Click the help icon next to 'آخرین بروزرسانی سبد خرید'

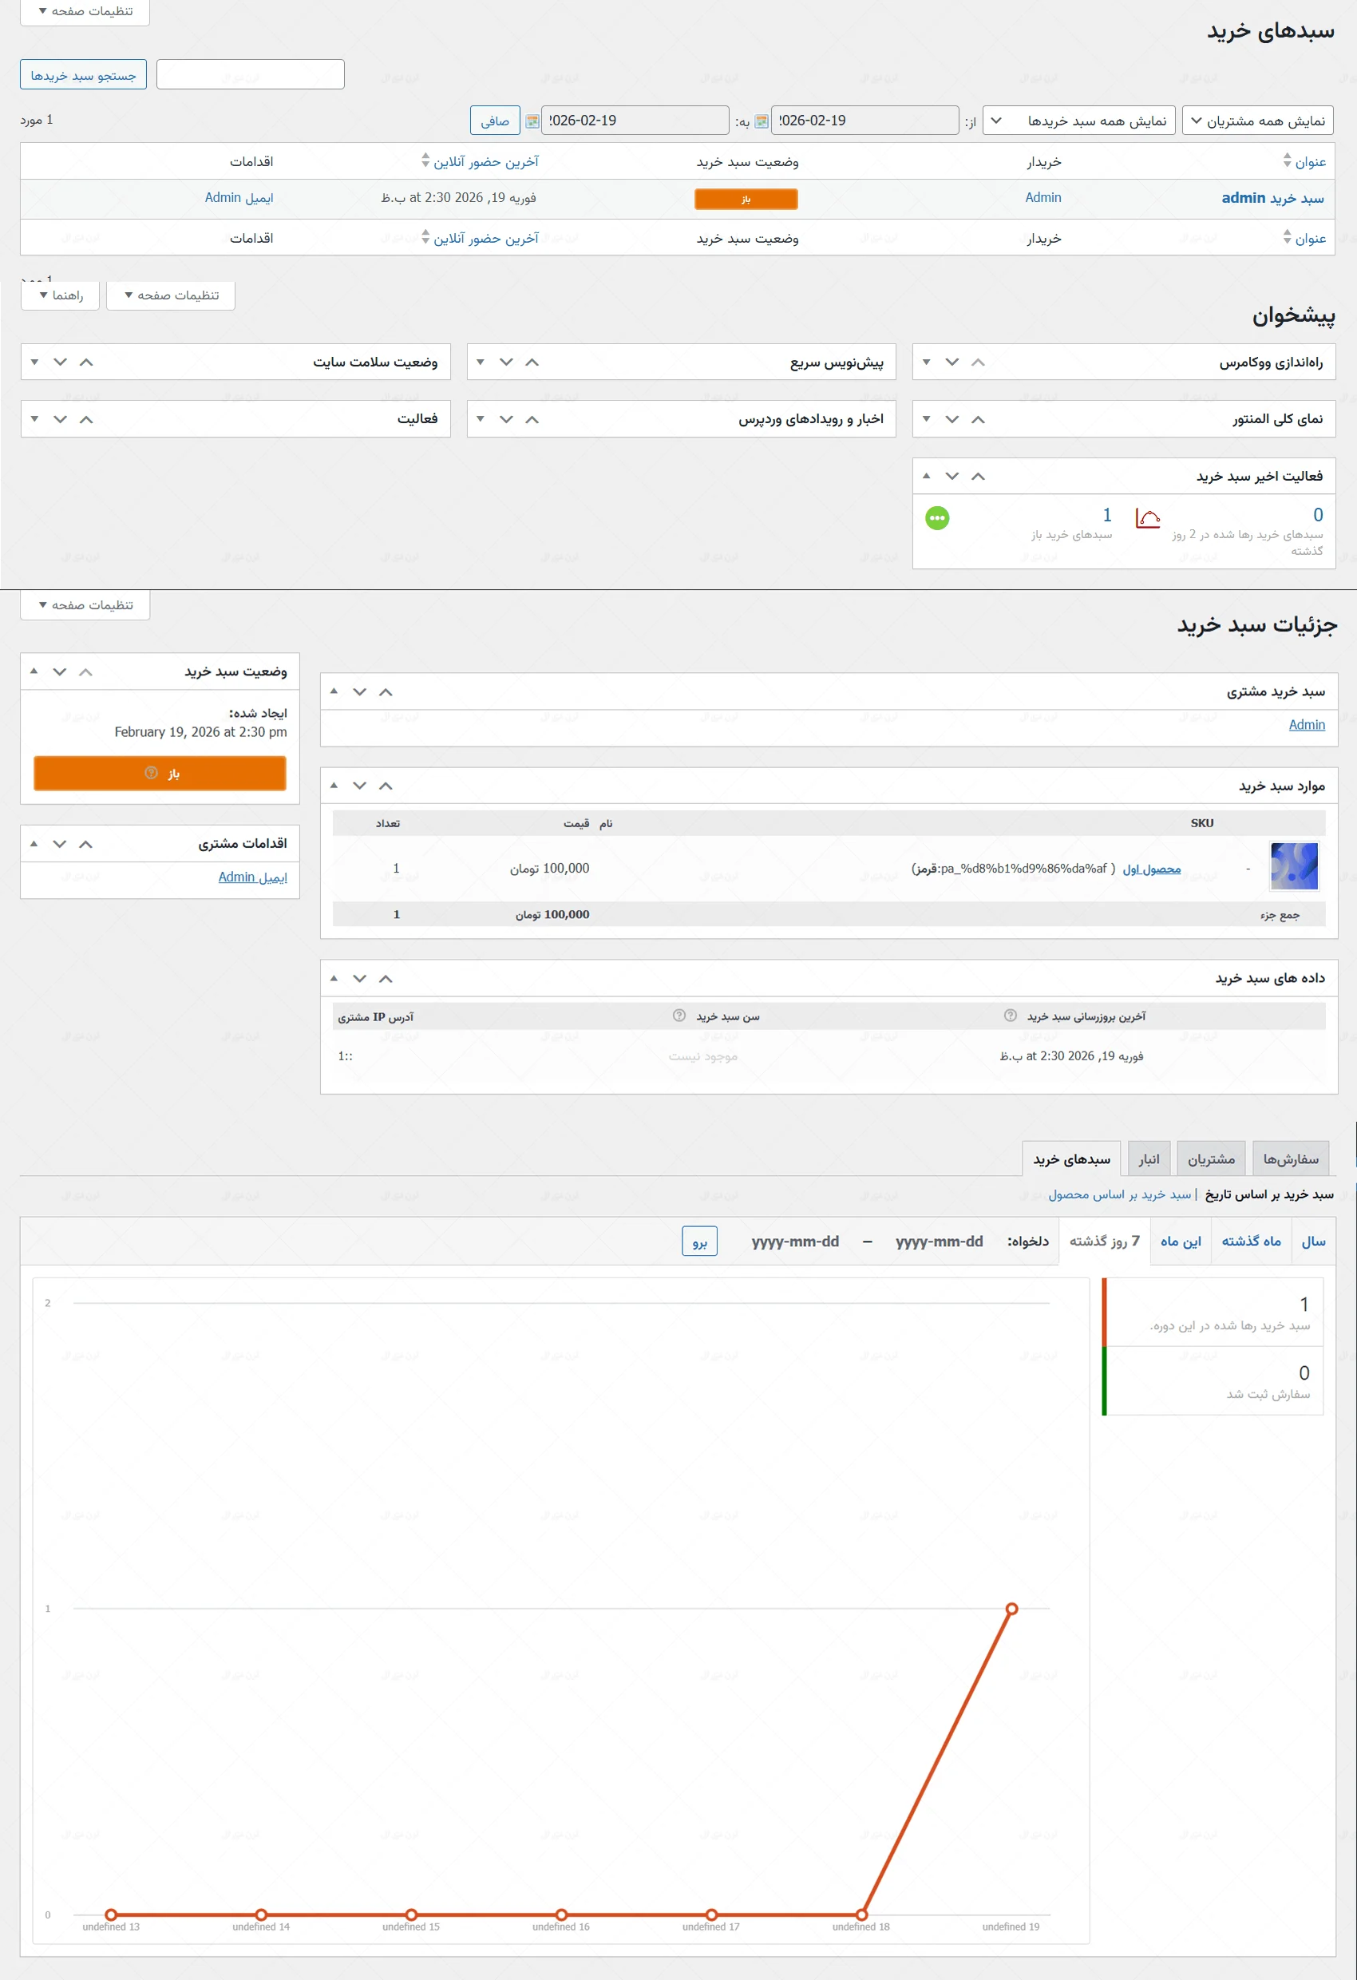[x=1011, y=1016]
